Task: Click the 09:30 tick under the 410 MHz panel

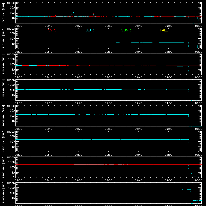Action: pos(108,52)
